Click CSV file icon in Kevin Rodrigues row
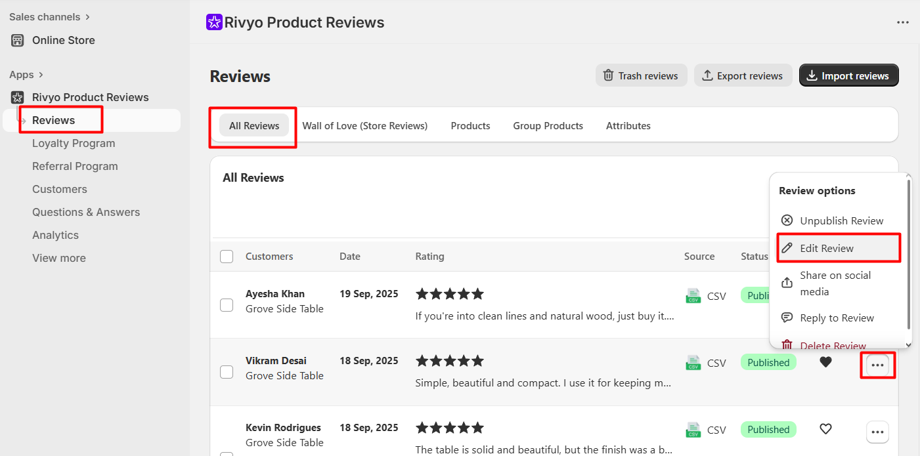 693,430
